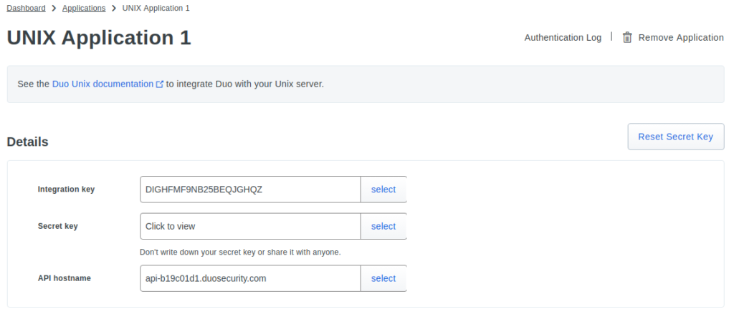The width and height of the screenshot is (734, 319).
Task: Open the Duo Unix documentation link
Action: [x=103, y=84]
